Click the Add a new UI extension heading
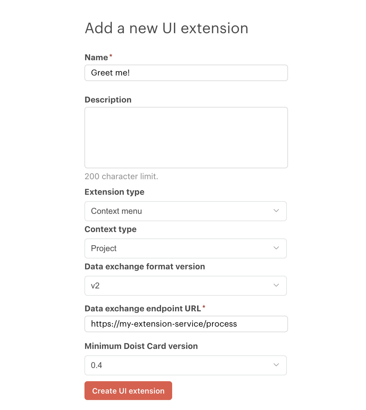366x410 pixels. (166, 28)
